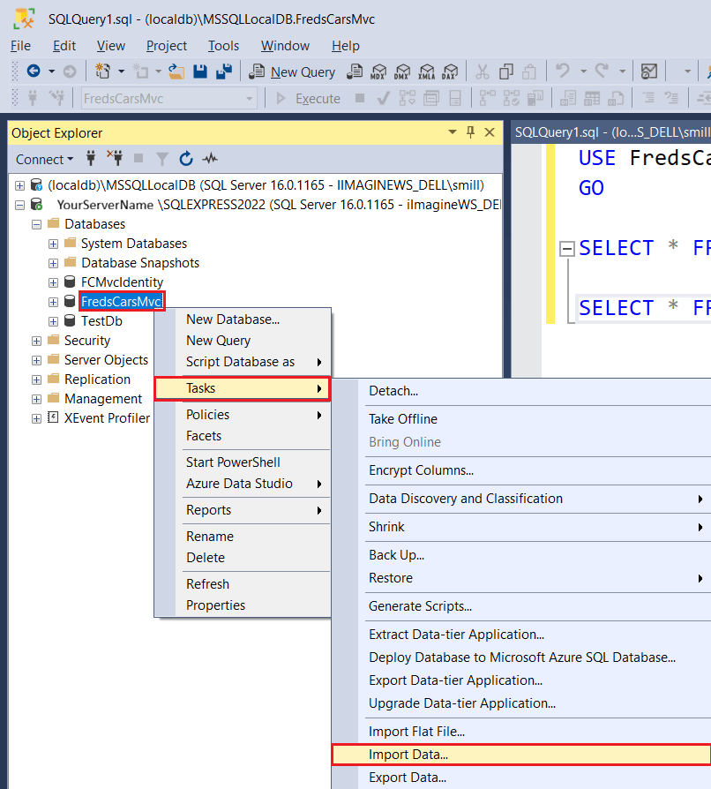Expand the (localdb)\MSSQLLocalDB server node
This screenshot has height=789, width=711.
(x=19, y=185)
